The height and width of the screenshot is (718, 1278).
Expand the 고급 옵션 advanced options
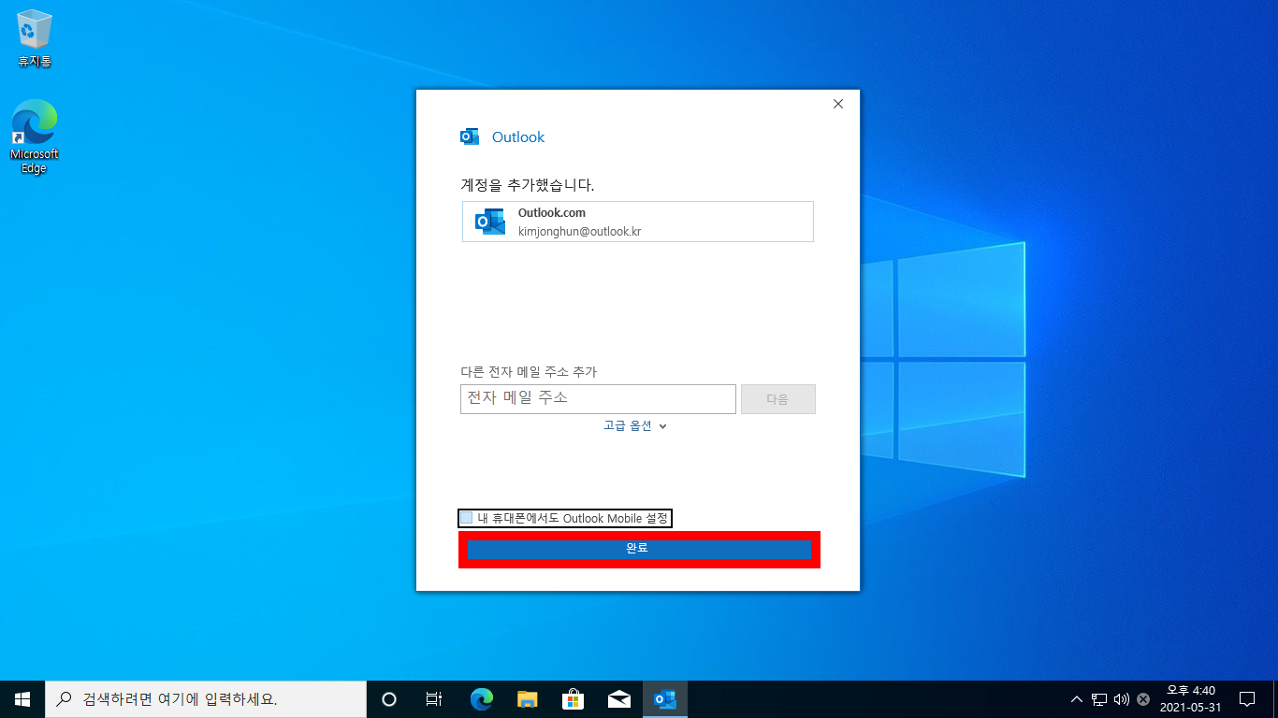635,425
